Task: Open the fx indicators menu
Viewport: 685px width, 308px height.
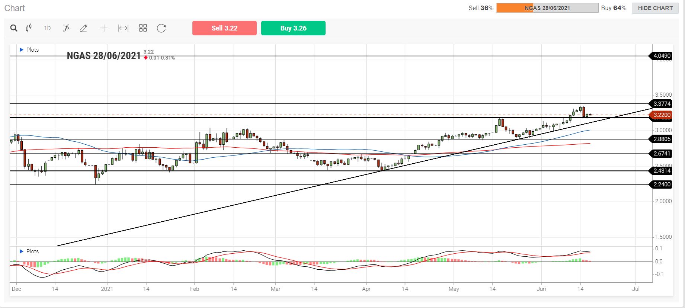Action: [x=66, y=28]
